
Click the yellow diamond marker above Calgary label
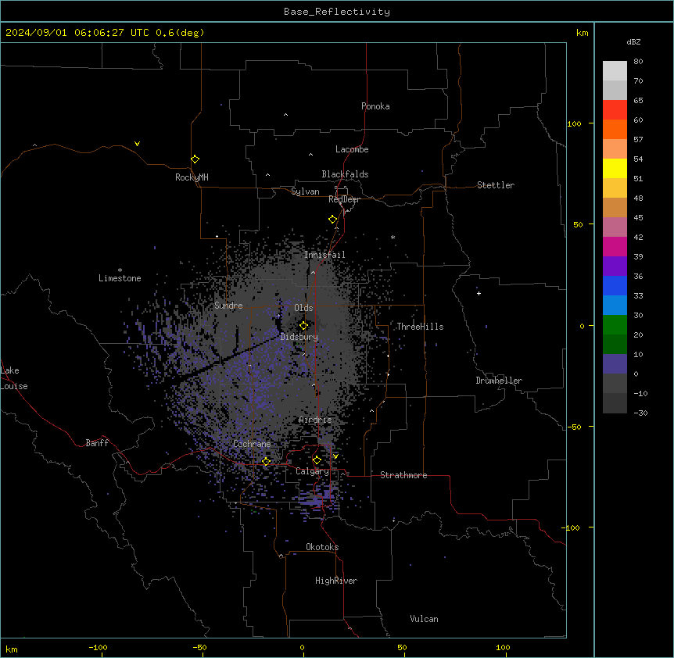coord(317,460)
